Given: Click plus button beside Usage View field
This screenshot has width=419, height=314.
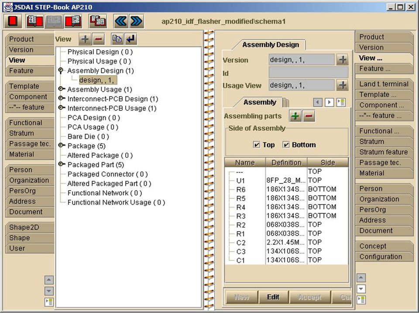Looking at the screenshot, I should (x=343, y=85).
